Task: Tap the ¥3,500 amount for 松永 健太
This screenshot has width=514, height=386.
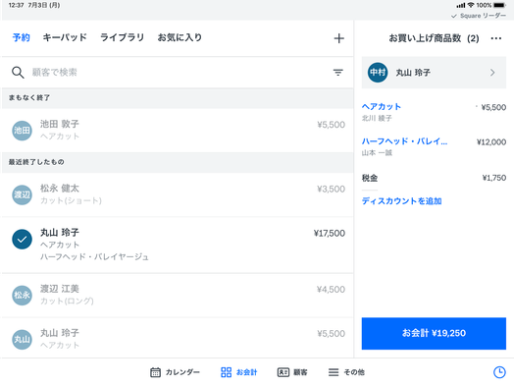Action: tap(331, 189)
